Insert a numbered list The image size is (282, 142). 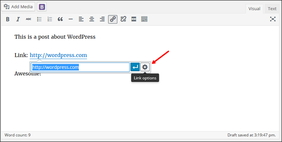(x=50, y=19)
